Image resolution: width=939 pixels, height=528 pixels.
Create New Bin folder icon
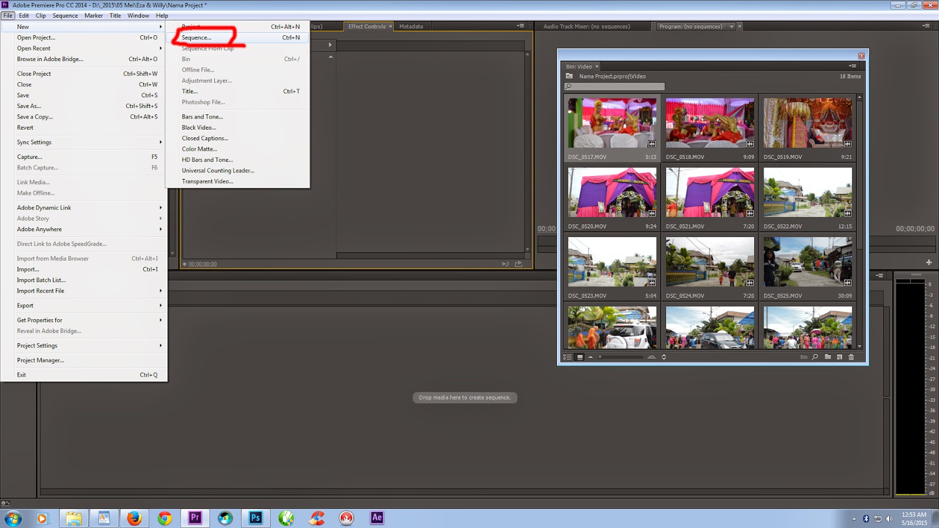(827, 357)
